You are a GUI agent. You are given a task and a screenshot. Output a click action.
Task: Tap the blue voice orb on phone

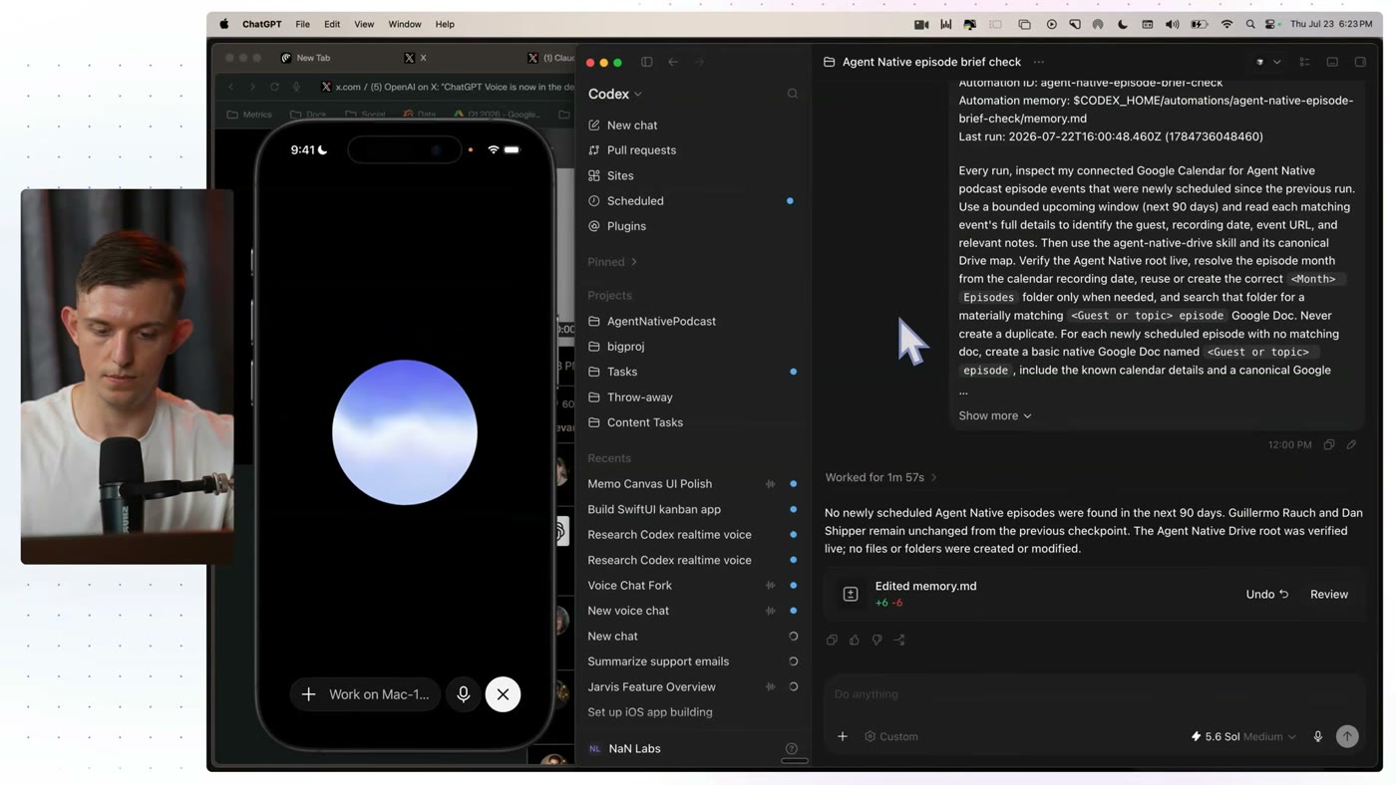(405, 432)
